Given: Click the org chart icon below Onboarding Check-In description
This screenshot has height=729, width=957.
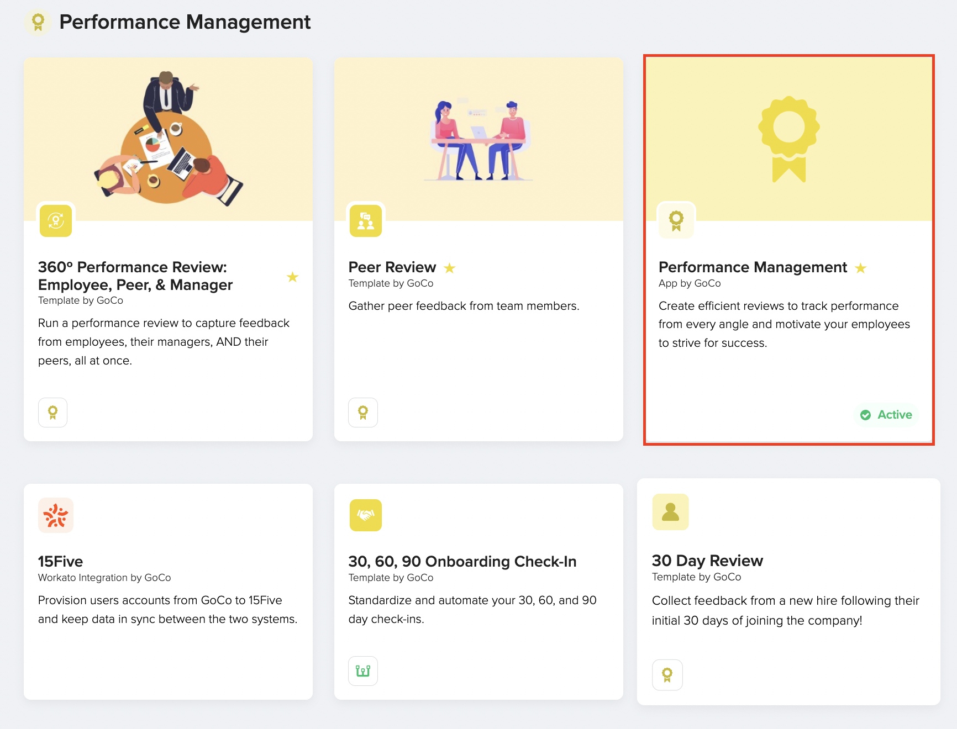Looking at the screenshot, I should tap(362, 670).
